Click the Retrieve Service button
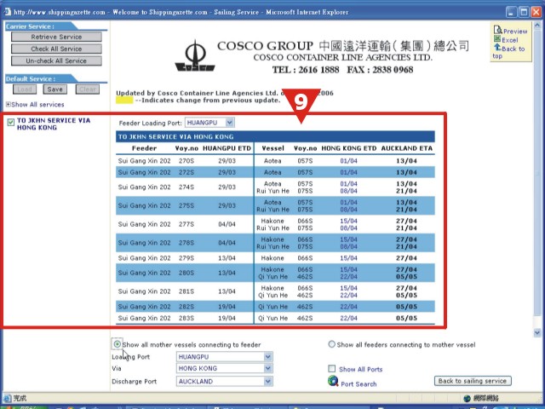This screenshot has height=409, width=545. pyautogui.click(x=56, y=37)
